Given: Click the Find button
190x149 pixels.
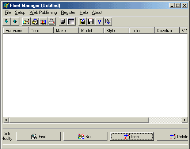Looking at the screenshot, I should click(x=38, y=137).
